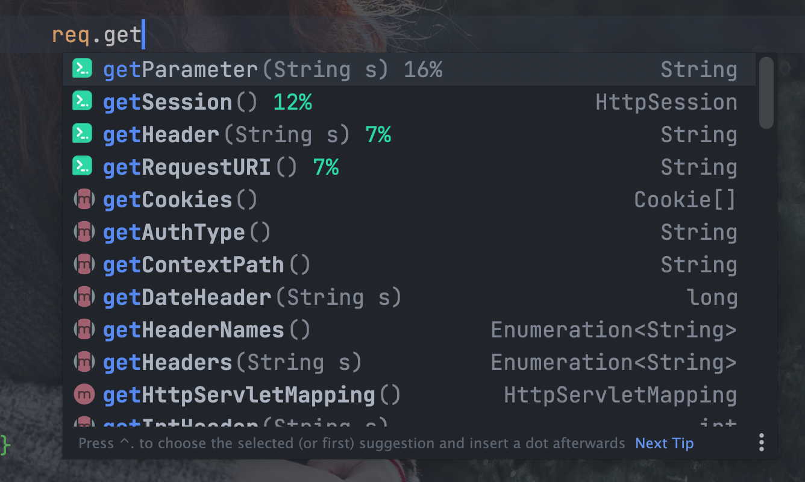Click the getContextPath method icon
The width and height of the screenshot is (805, 482).
tap(84, 264)
